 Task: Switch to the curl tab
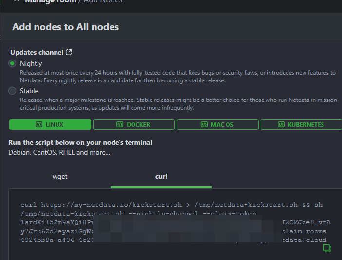tap(161, 176)
